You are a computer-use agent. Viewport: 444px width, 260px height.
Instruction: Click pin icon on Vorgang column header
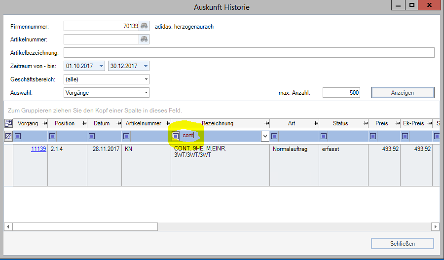tap(44, 123)
